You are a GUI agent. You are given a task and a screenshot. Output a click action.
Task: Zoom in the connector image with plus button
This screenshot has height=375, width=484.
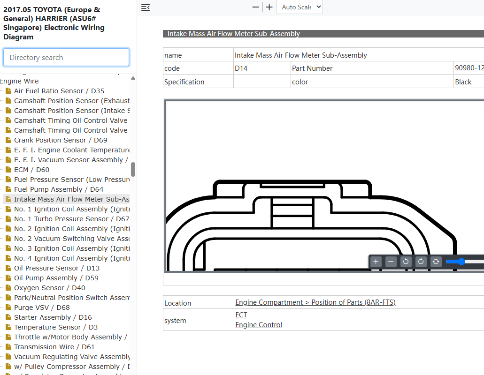(376, 262)
